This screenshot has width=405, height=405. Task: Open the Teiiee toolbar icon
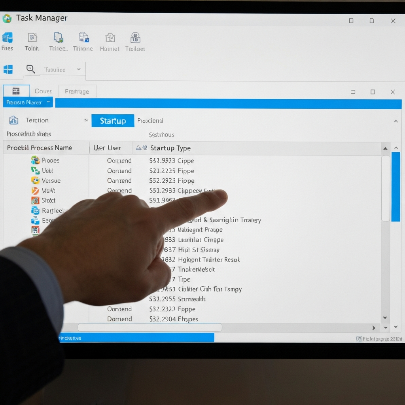point(58,38)
